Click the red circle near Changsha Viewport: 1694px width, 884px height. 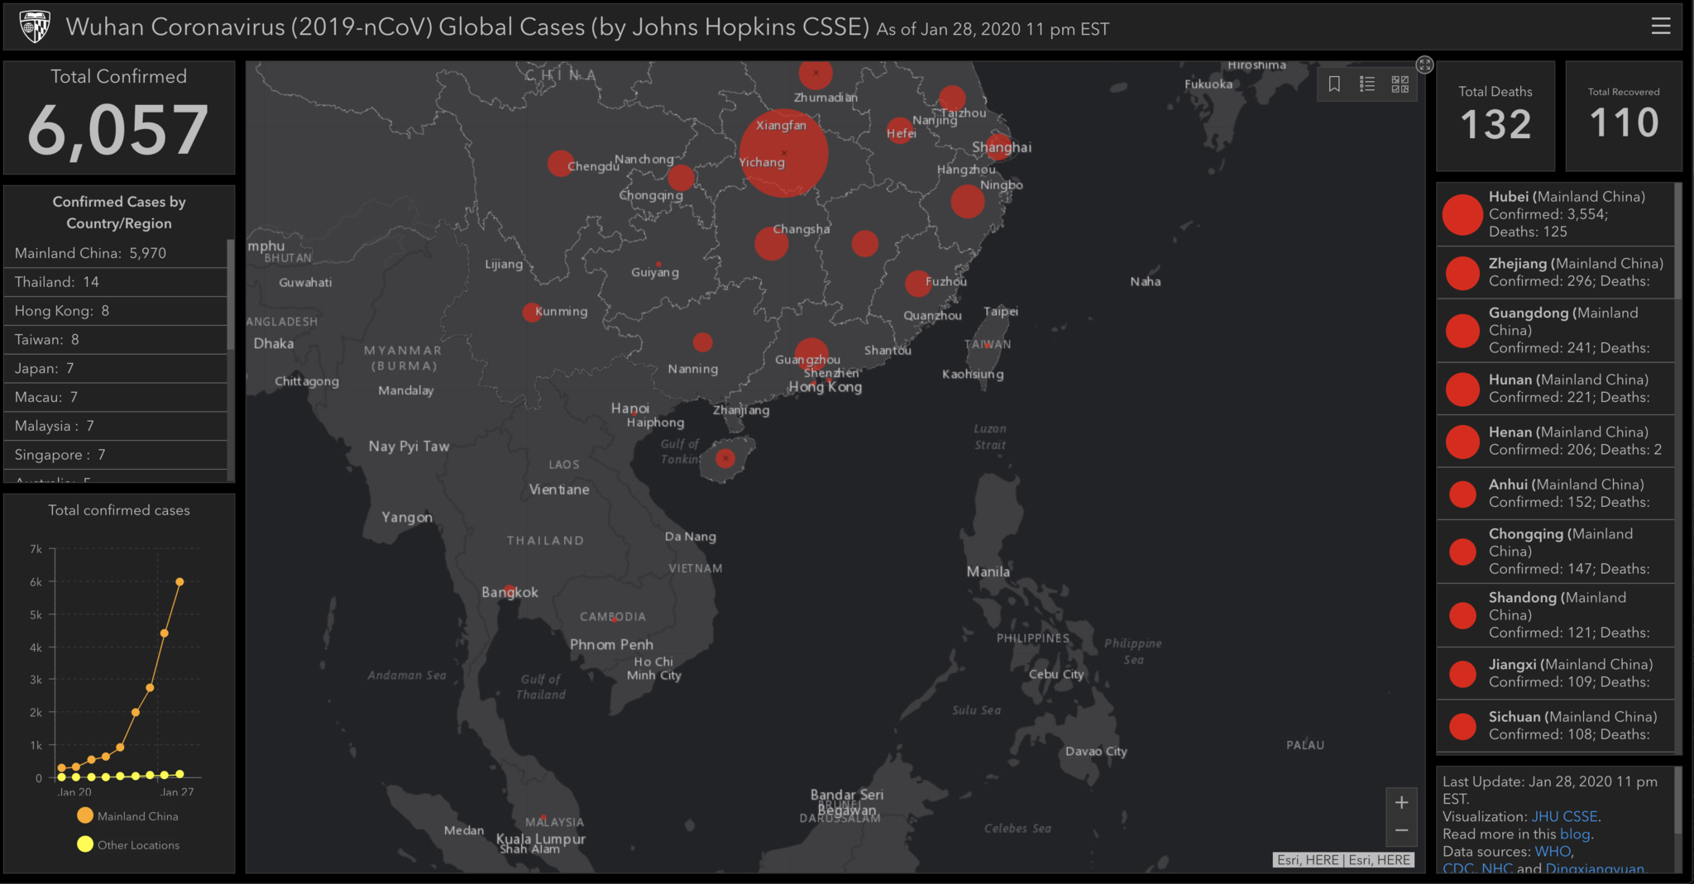[771, 243]
